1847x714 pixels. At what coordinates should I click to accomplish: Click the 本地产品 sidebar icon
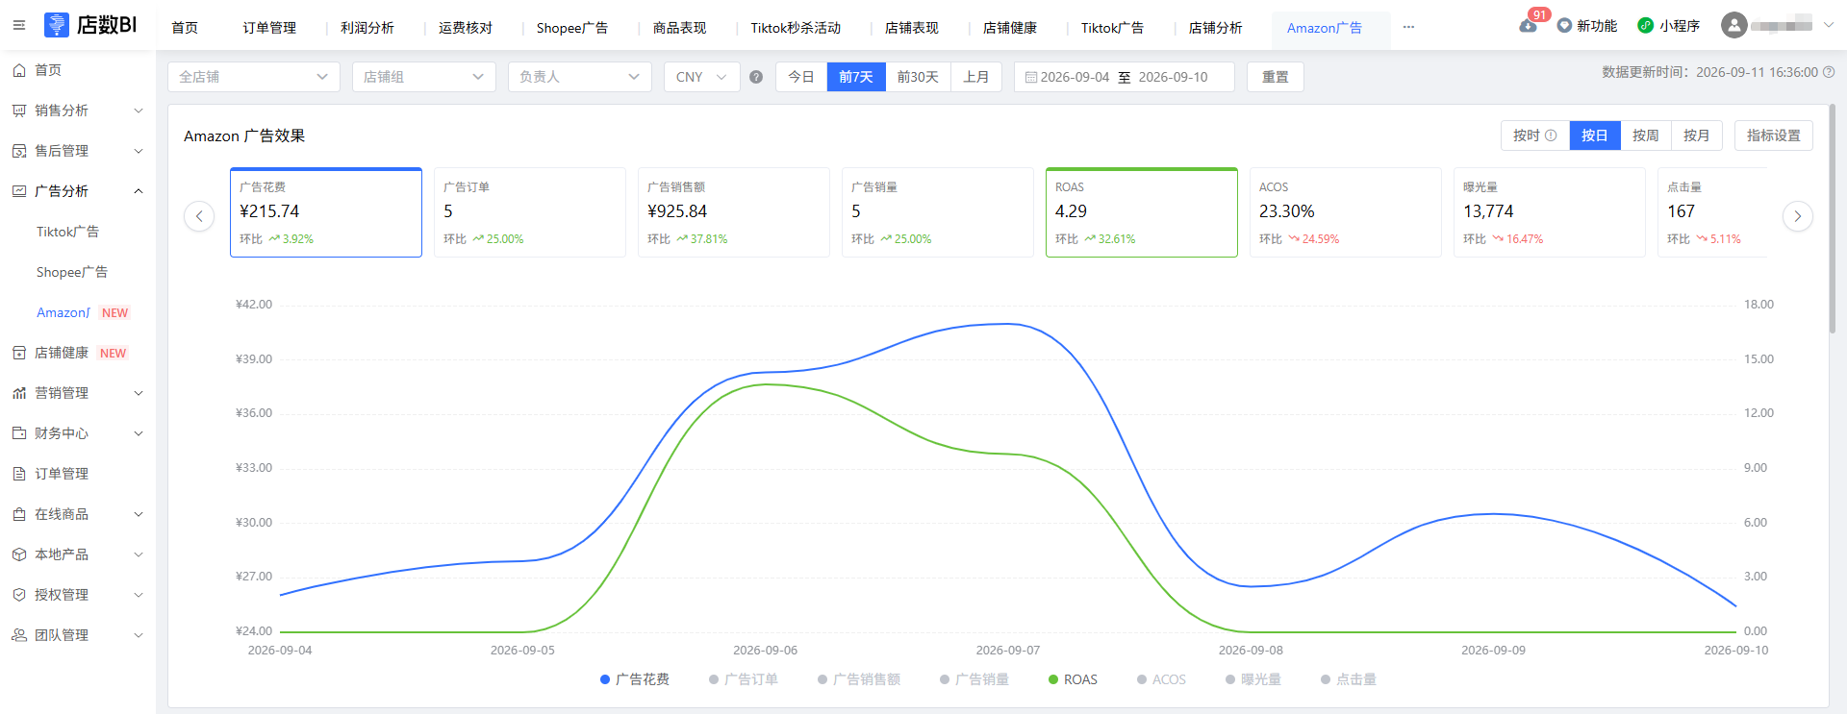[x=19, y=554]
